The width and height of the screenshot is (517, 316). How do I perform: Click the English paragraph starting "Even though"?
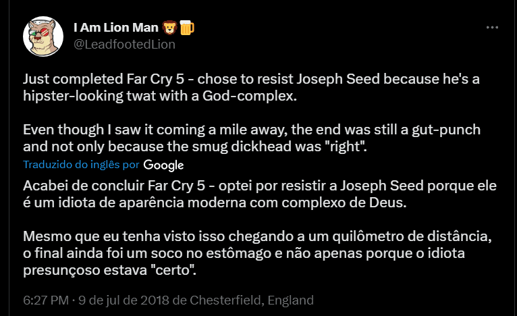pos(251,138)
